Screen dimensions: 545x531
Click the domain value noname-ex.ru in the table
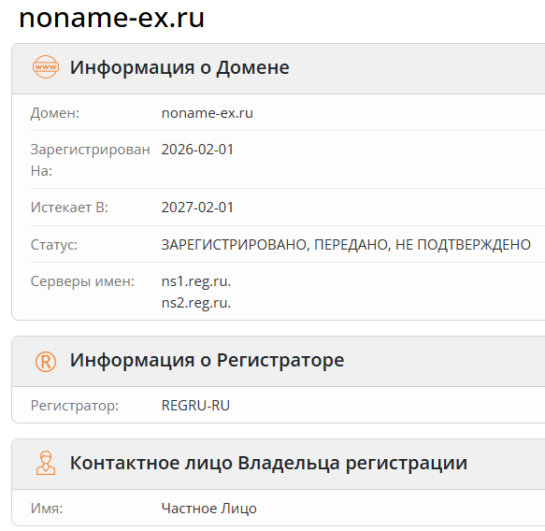[208, 113]
